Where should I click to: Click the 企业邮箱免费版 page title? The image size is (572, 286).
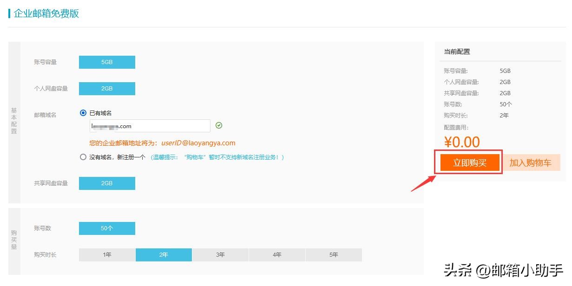(46, 13)
